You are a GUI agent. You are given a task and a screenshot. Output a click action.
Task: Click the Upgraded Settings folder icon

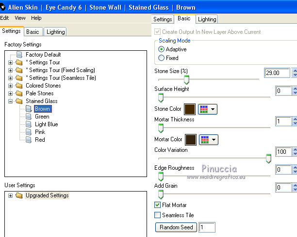[19, 195]
